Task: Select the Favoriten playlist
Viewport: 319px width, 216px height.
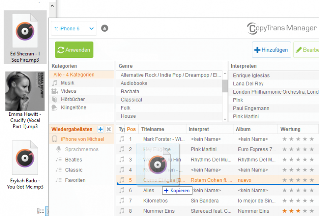Action: (75, 180)
